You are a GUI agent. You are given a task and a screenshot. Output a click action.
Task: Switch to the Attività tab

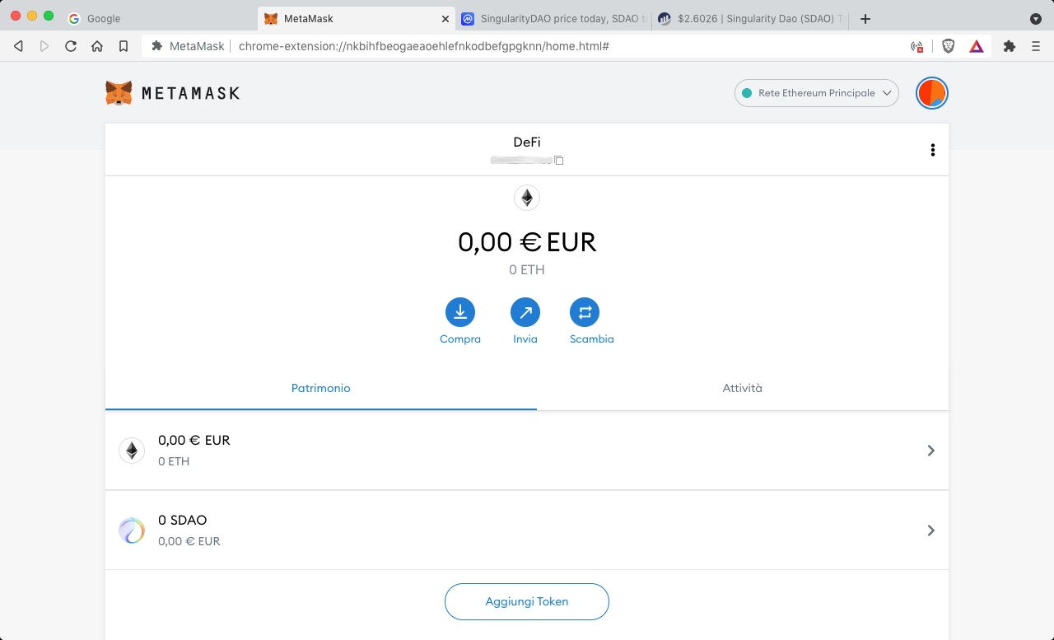click(x=743, y=388)
